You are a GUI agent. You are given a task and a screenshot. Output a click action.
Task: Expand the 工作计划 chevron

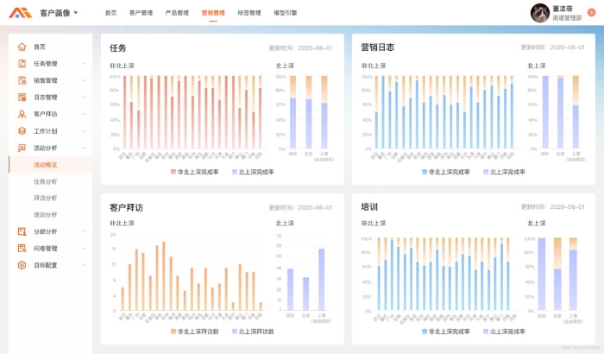tap(83, 131)
